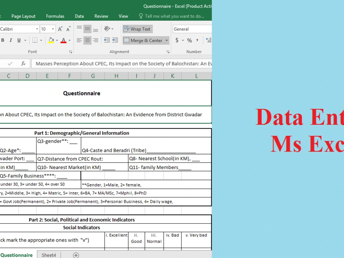This screenshot has height=258, width=344.
Task: Open the Font Color dropdown arrow
Action: 69,40
